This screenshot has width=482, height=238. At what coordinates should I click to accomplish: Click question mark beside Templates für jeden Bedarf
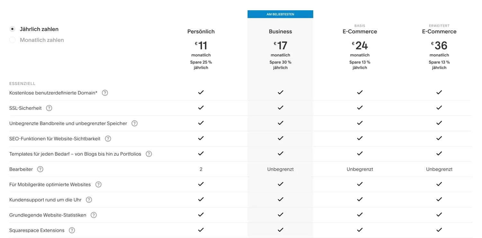148,154
